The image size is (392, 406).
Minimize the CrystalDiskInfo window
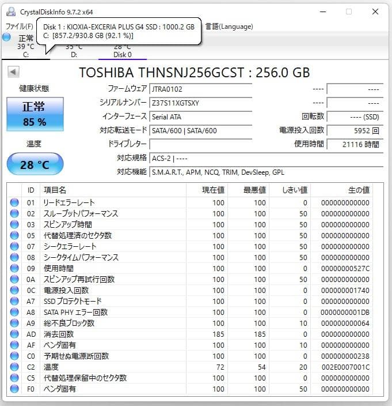323,12
